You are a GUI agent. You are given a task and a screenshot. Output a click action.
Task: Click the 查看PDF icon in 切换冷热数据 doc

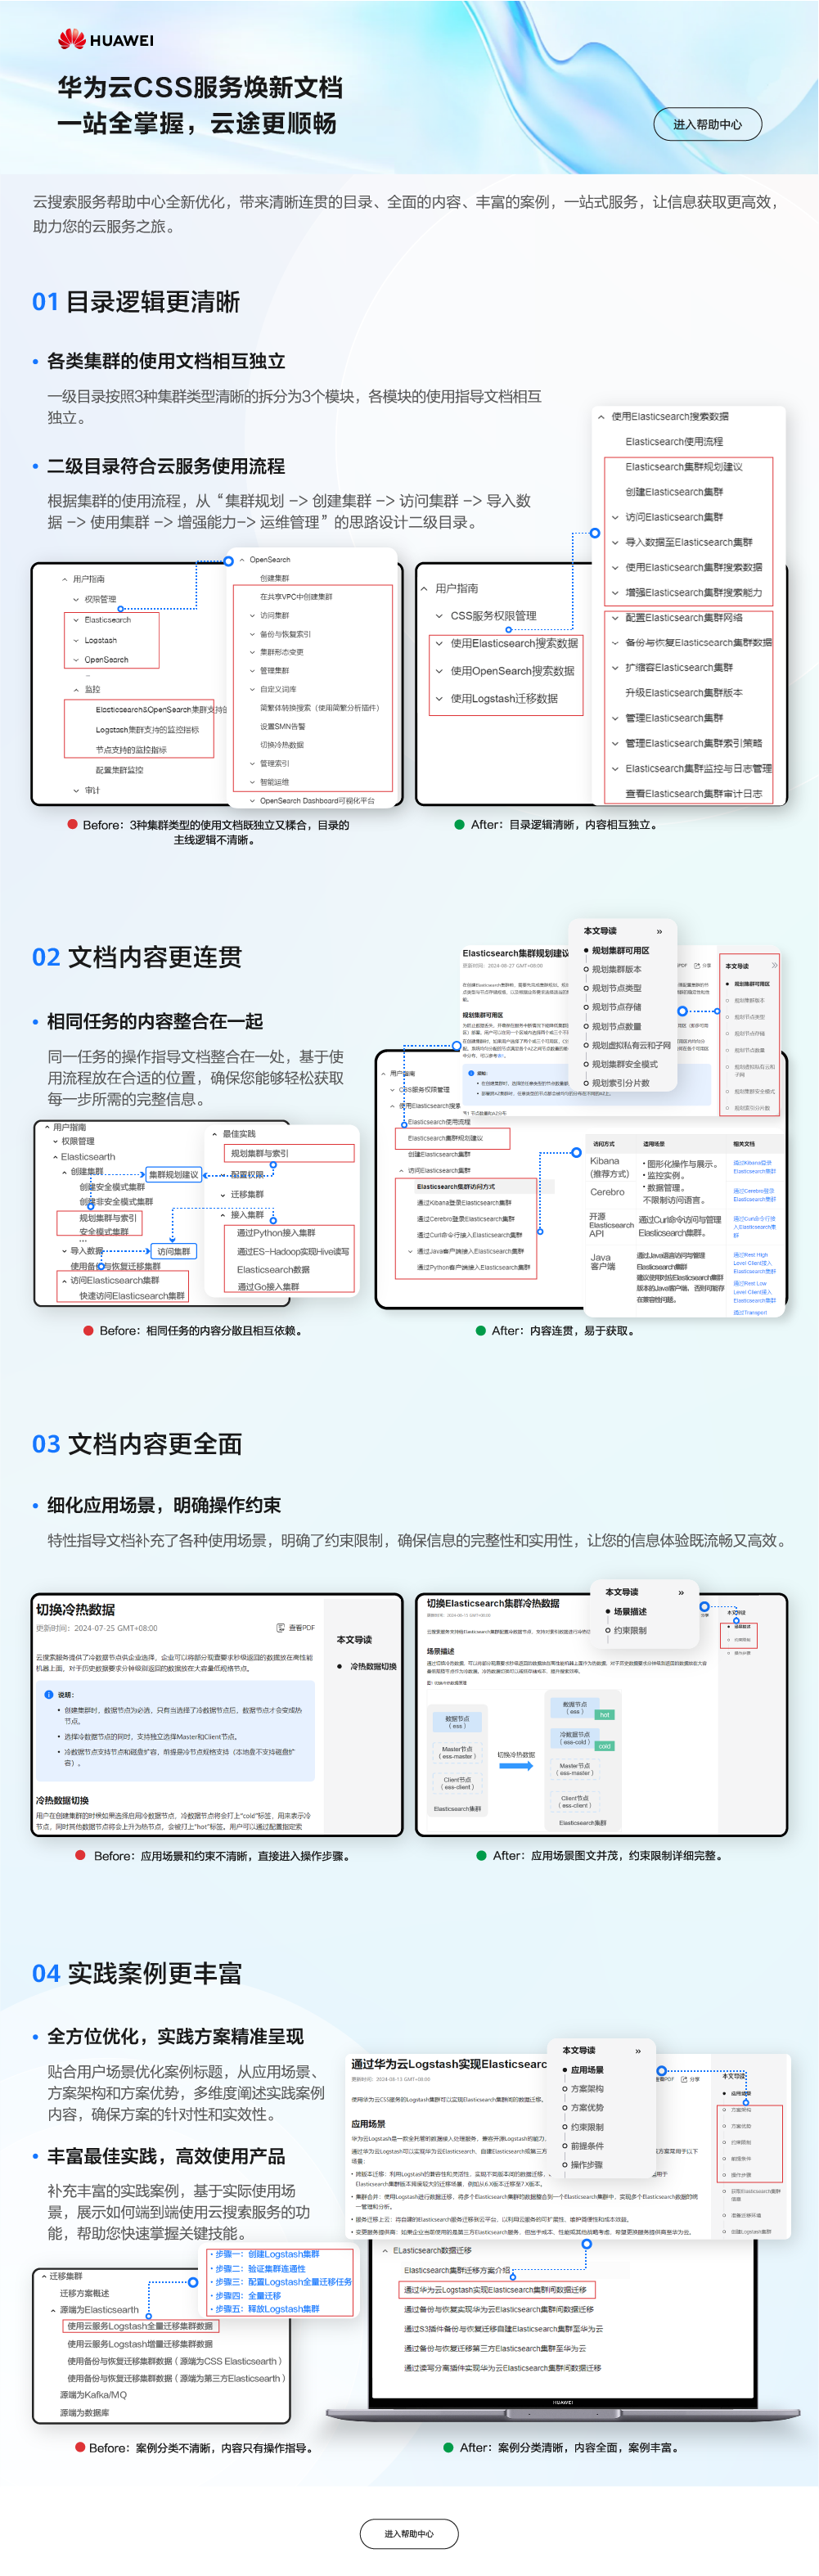pos(281,1628)
